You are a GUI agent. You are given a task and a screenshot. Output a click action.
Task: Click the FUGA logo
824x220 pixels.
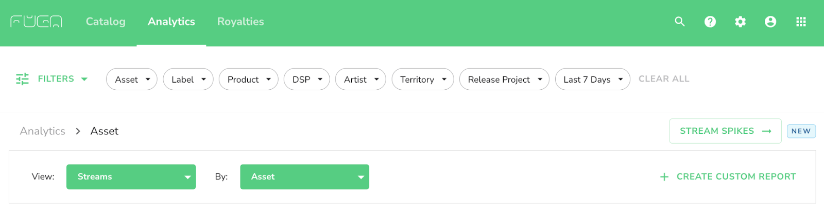point(36,22)
